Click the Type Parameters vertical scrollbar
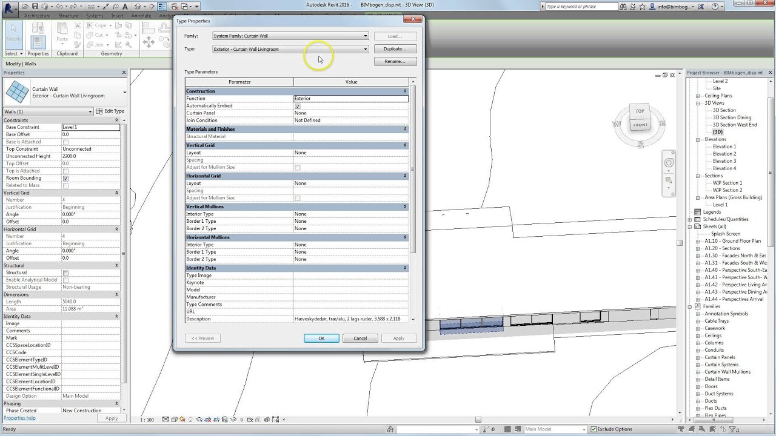The height and width of the screenshot is (436, 776). [413, 170]
